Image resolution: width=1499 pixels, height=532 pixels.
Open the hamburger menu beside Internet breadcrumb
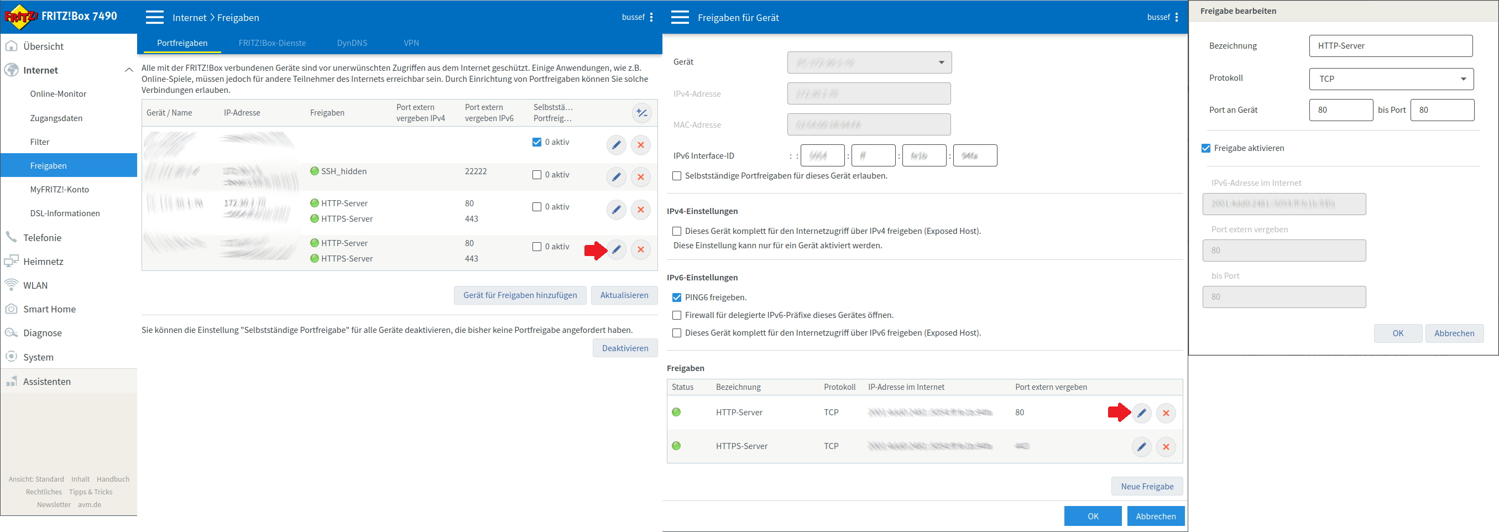pos(155,18)
